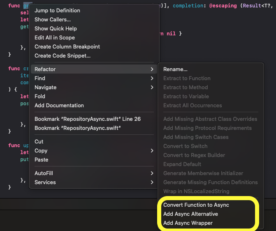Click chevron arrow beside Navigate

152,87
